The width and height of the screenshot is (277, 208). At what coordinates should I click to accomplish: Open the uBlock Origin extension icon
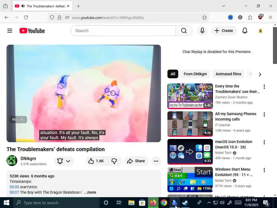pyautogui.click(x=260, y=17)
